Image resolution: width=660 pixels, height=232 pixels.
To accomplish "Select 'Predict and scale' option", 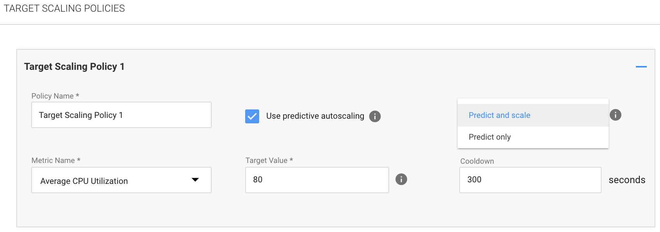I will click(499, 115).
